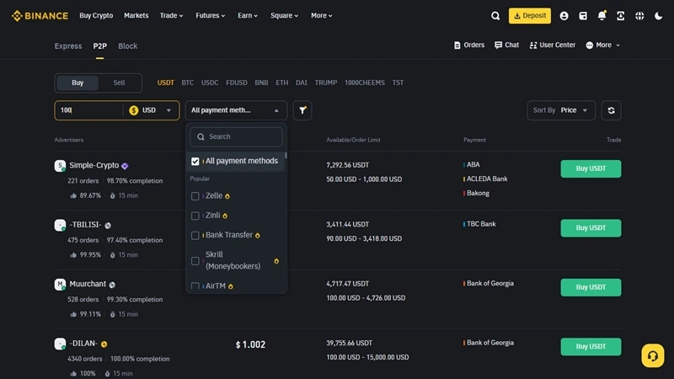Image resolution: width=674 pixels, height=379 pixels.
Task: Click the USD coin icon
Action: click(x=134, y=110)
